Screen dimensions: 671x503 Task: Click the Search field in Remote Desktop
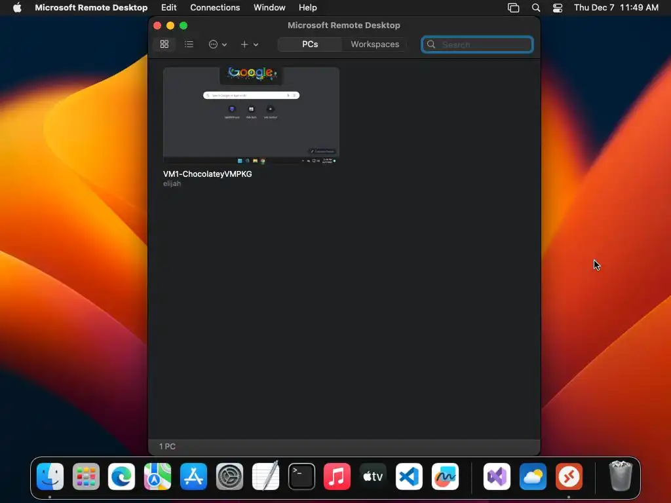point(477,45)
